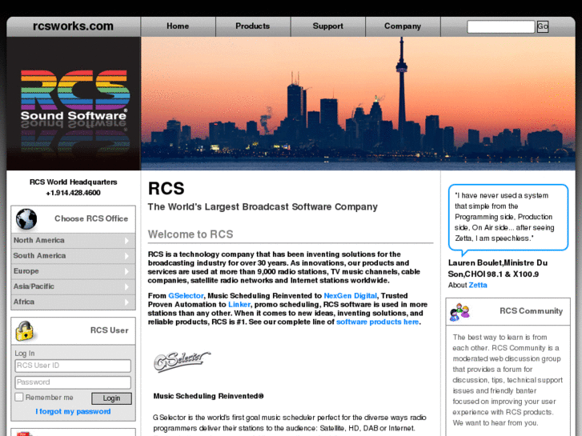The height and width of the screenshot is (436, 582).
Task: Click the Welcome to RCS heading
Action: pyautogui.click(x=191, y=234)
